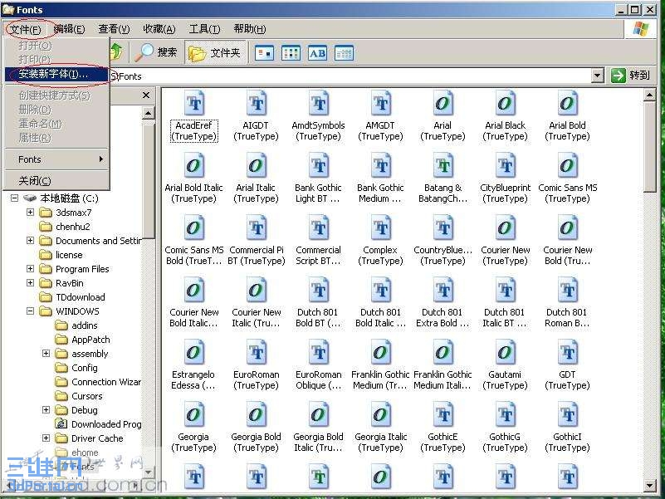The image size is (665, 499).
Task: Collapse the Local Disk (C:) tree node
Action: tap(15, 198)
